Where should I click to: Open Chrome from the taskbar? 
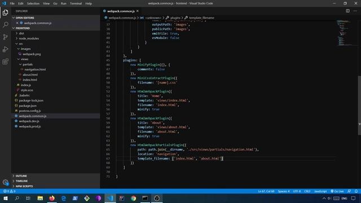133,198
